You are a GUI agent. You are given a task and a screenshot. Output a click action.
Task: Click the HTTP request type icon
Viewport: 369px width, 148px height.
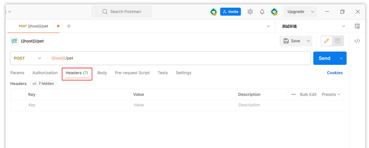[14, 41]
